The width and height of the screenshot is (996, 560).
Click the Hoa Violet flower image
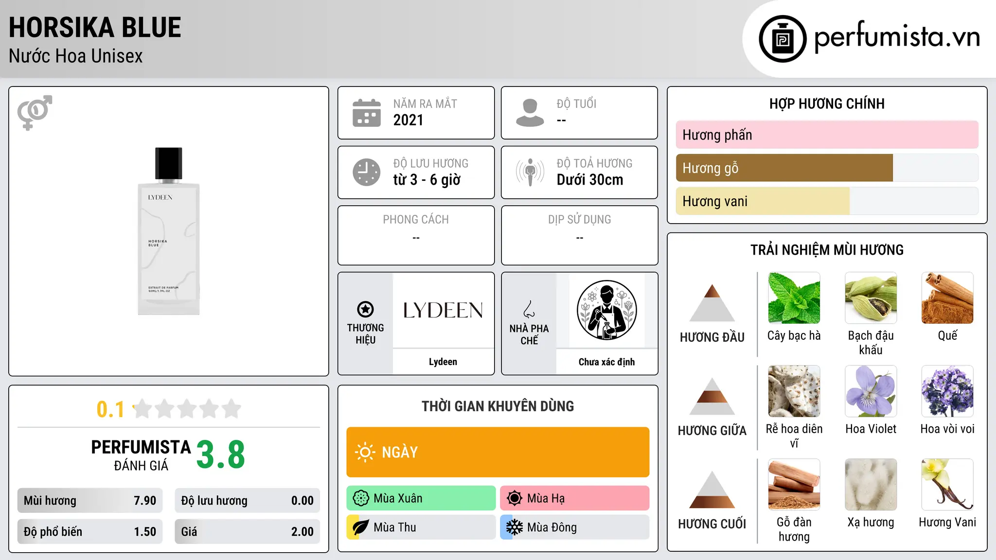[871, 391]
